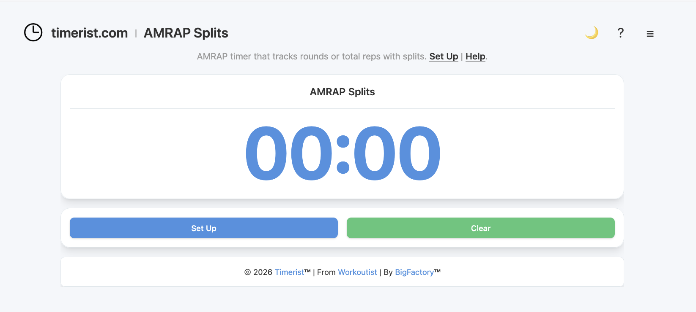Select the moon icon in the header
The height and width of the screenshot is (312, 696).
pyautogui.click(x=592, y=32)
